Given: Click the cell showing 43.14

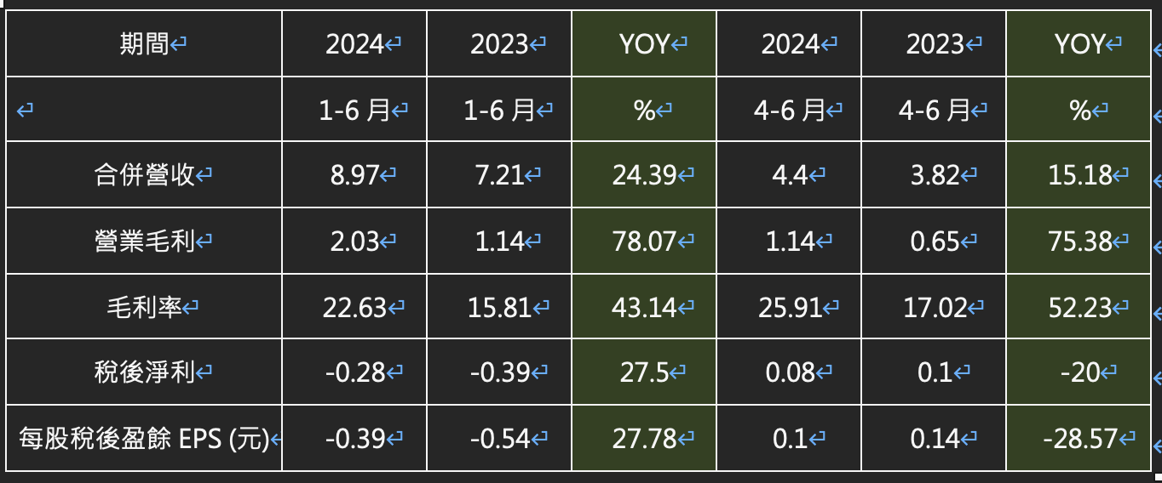Looking at the screenshot, I should click(644, 307).
